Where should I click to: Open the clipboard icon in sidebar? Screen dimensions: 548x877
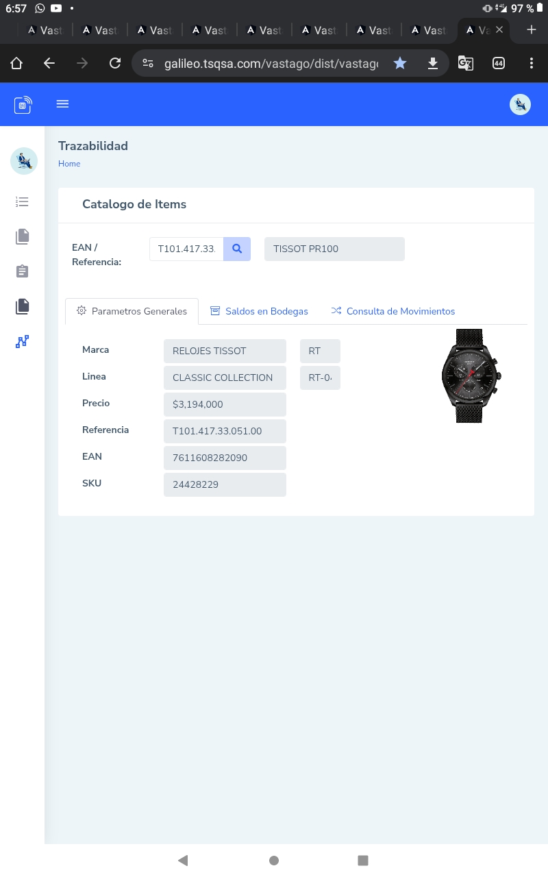(23, 271)
